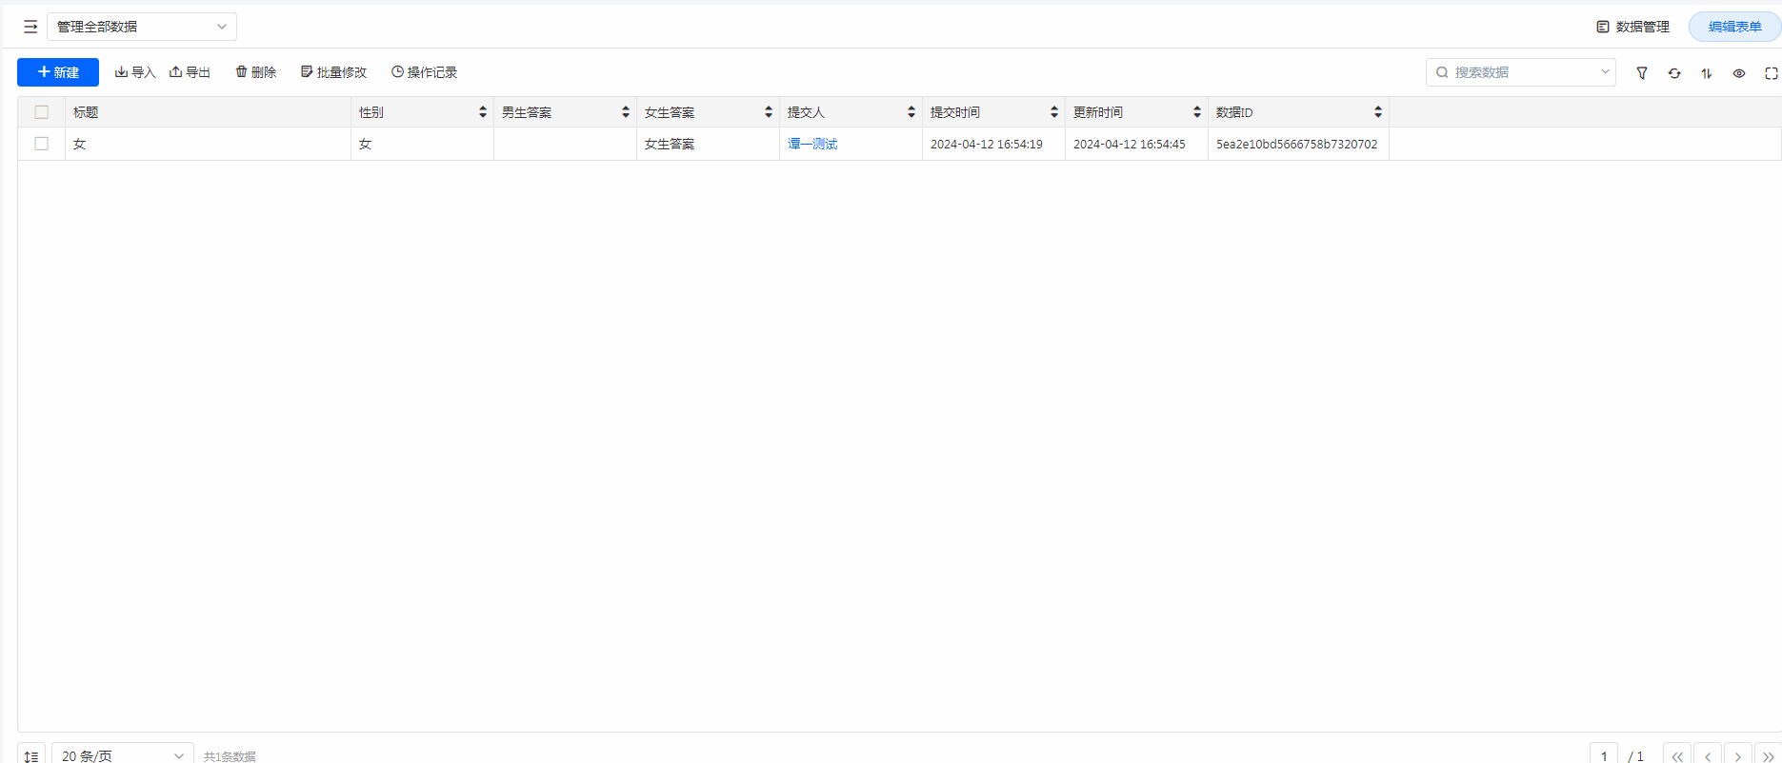Open the 数据管理 tab

coord(1633,27)
